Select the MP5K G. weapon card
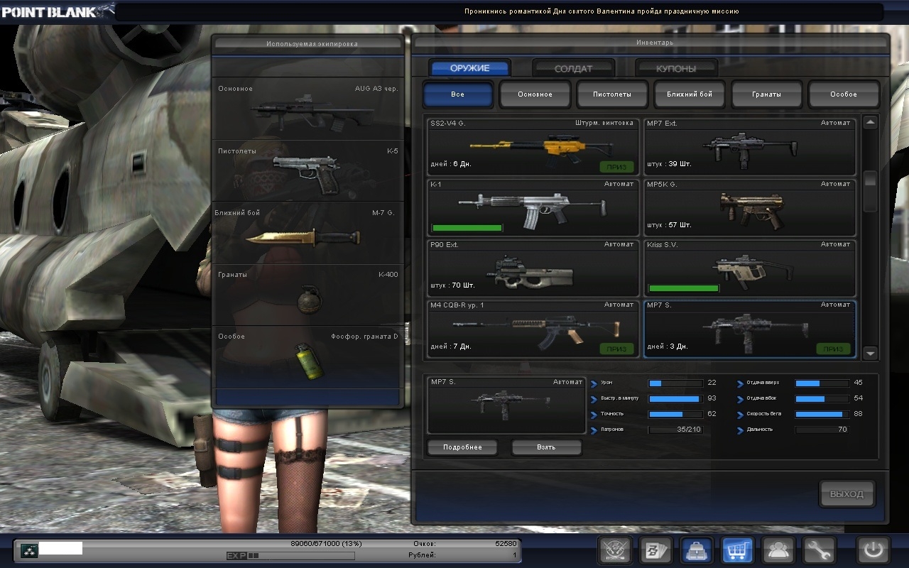The image size is (909, 568). [749, 207]
